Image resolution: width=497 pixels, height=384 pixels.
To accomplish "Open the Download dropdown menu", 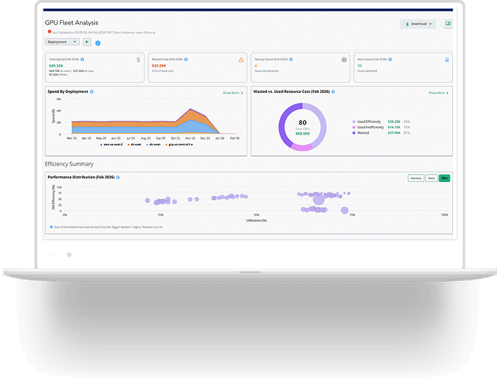I will click(x=418, y=24).
